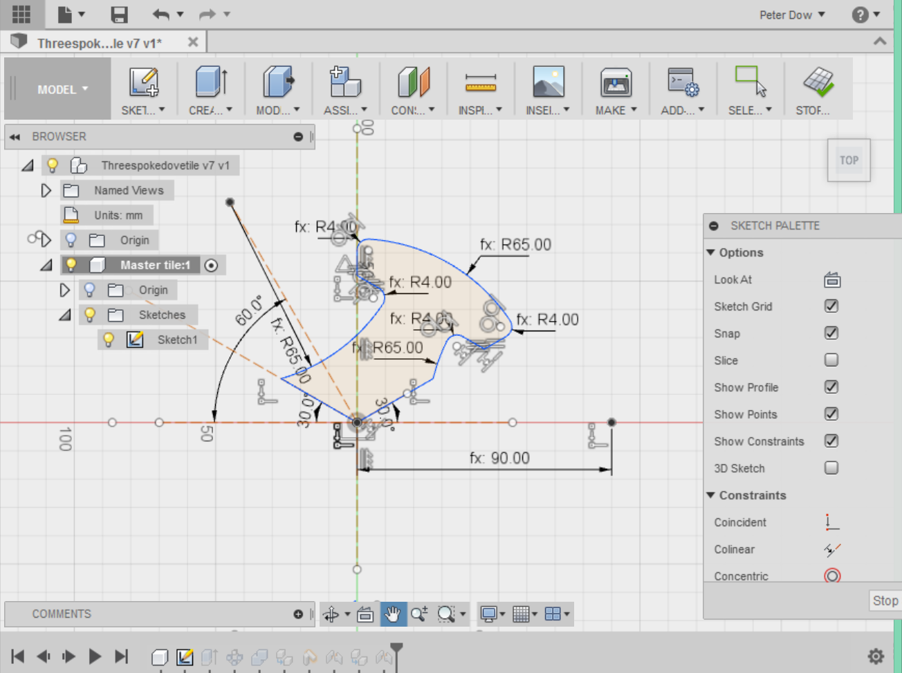Toggle the Show Constraints checkbox

point(831,441)
